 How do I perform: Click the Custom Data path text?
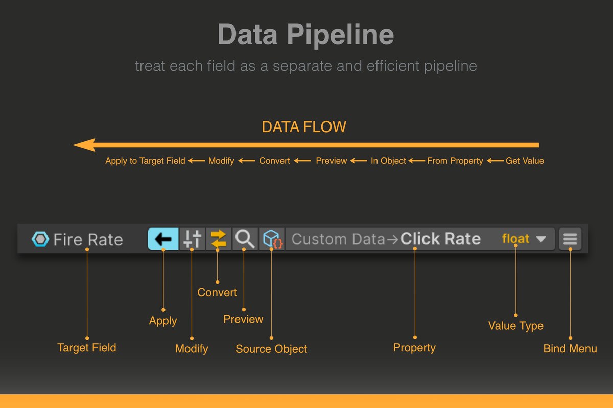click(338, 239)
